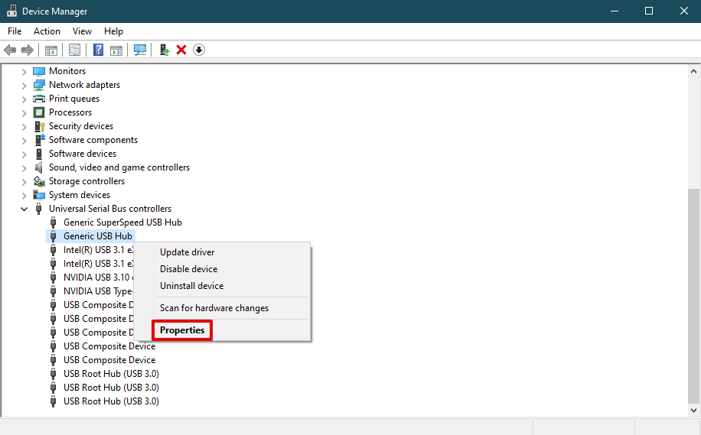
Task: Toggle Show/Hide Console Tree icon
Action: pos(51,50)
